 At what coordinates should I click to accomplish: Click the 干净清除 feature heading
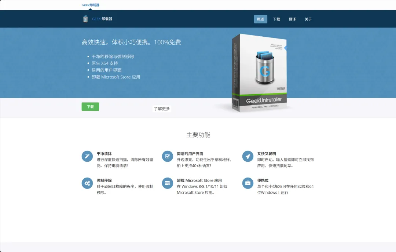104,154
